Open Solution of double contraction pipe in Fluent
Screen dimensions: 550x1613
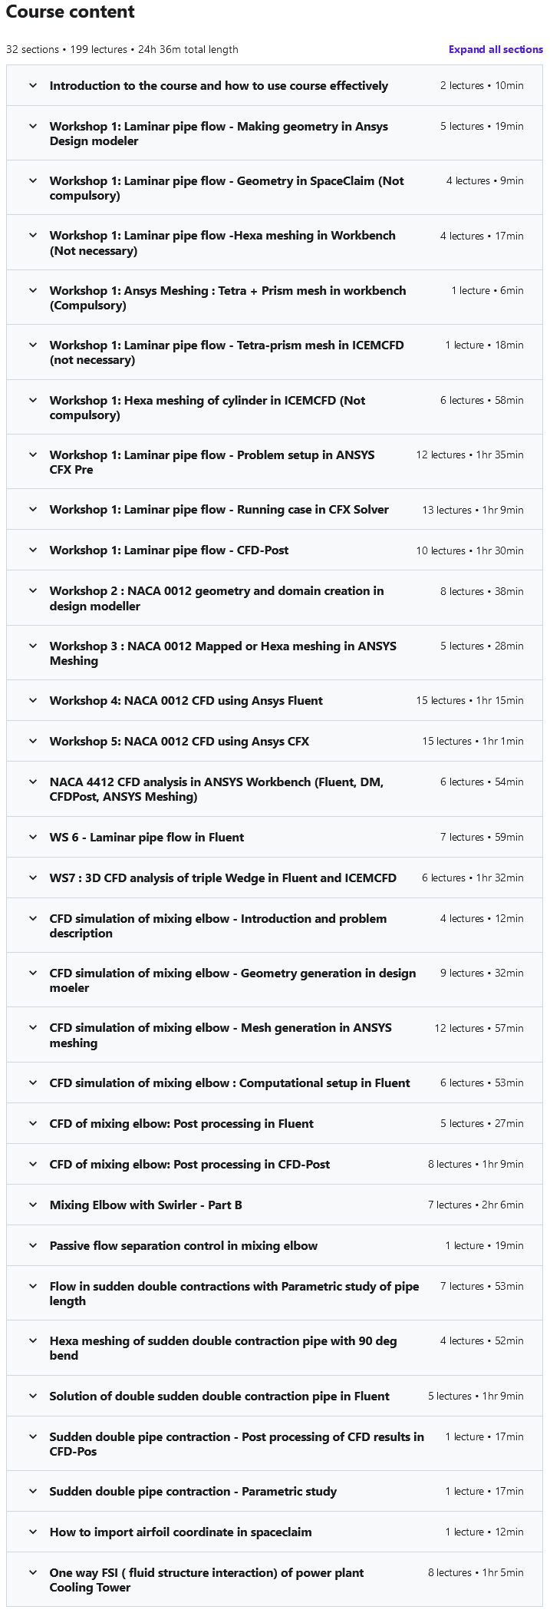(33, 1396)
